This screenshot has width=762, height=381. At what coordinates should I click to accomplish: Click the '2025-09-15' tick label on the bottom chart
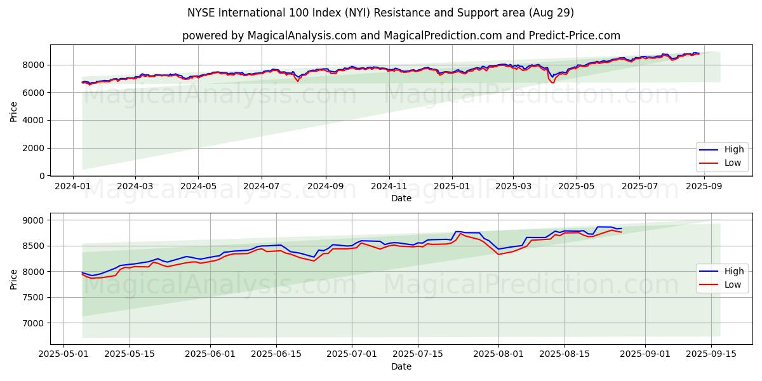(711, 355)
